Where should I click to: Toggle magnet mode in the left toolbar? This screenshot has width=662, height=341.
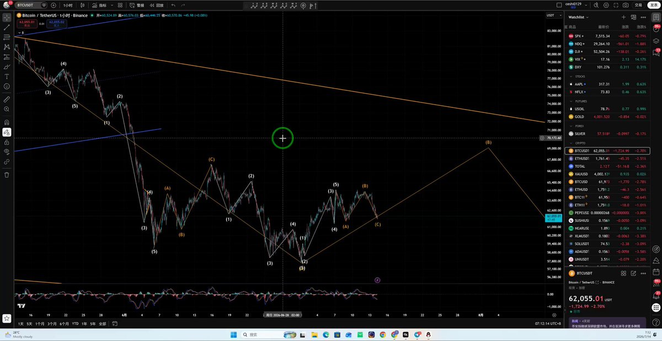click(7, 122)
